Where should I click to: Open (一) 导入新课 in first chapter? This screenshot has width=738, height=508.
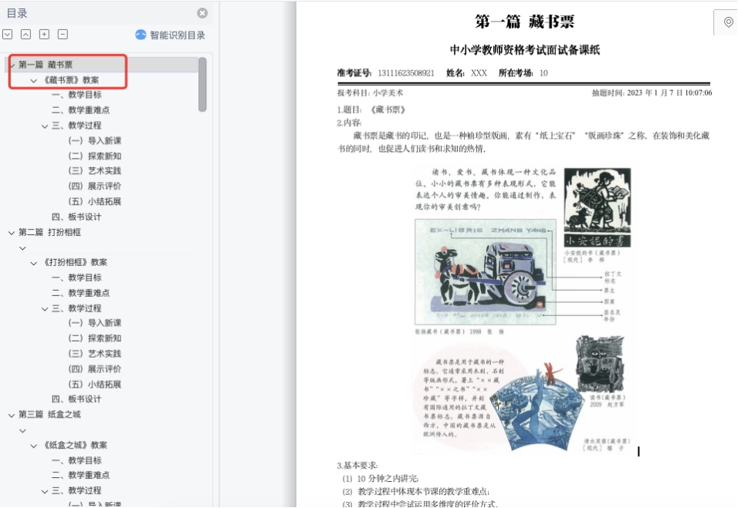94,140
